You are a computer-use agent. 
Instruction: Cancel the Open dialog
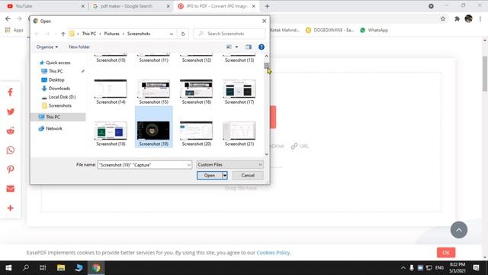coord(248,176)
